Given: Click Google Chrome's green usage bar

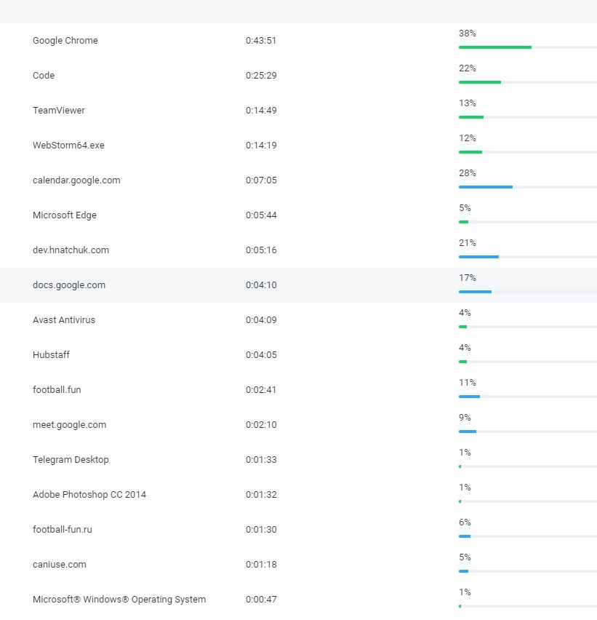Looking at the screenshot, I should [495, 47].
